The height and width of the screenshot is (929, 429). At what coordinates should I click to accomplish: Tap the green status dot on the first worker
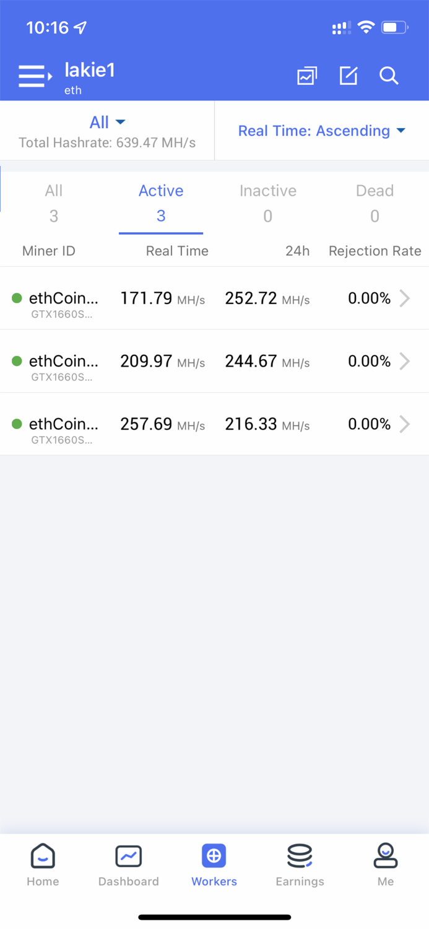(16, 298)
